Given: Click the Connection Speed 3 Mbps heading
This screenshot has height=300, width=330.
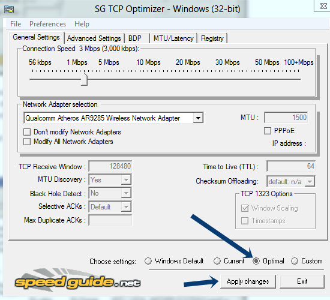Looking at the screenshot, I should 81,49.
